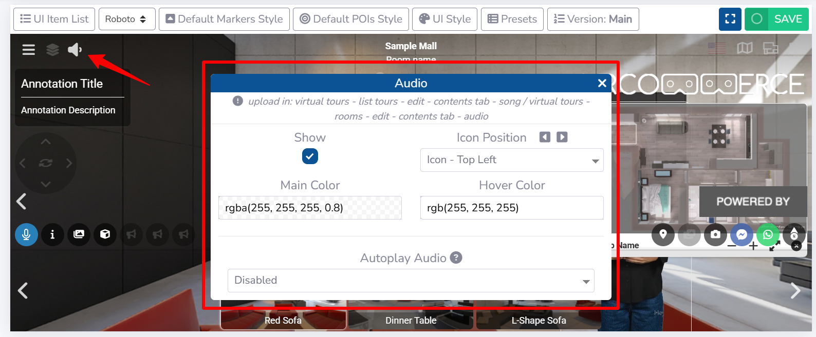Open the UI Item List menu
The image size is (816, 337).
54,19
